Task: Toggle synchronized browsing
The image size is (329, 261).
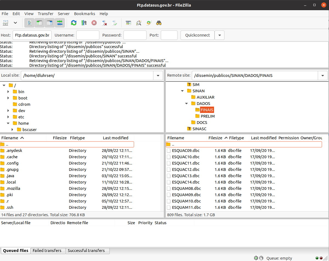Action: [148, 23]
